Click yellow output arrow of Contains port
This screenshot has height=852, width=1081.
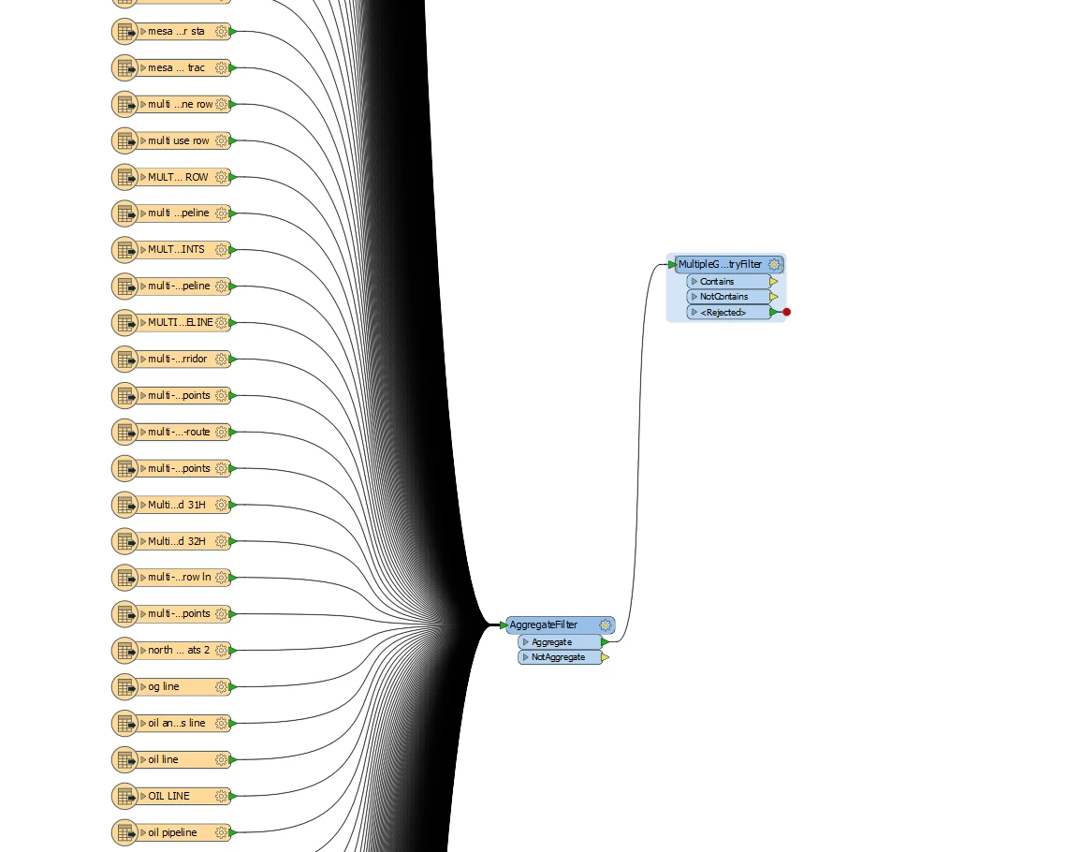click(x=773, y=282)
